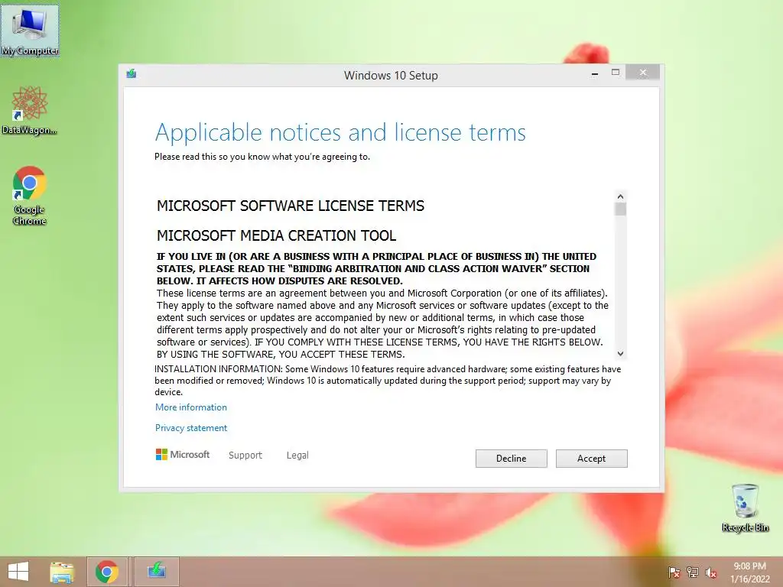Click the 'Applicable notices and license terms' title
Viewport: 783px width, 587px height.
click(340, 133)
